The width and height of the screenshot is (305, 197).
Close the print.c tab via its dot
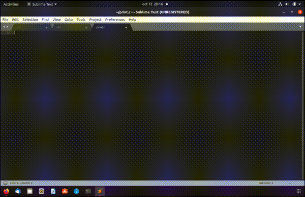(126, 27)
